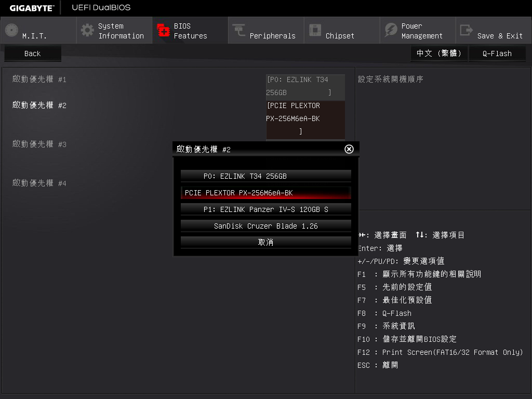532x399 pixels.
Task: Switch language via 中文 (繁體) button
Action: pyautogui.click(x=438, y=54)
